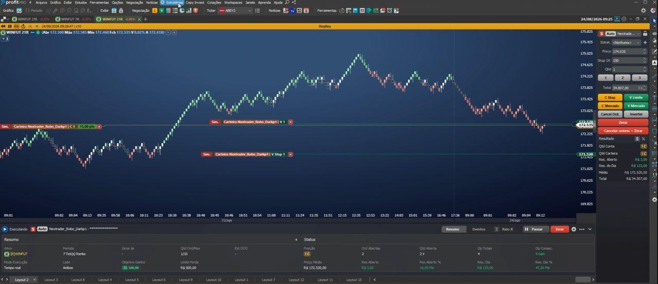Viewport: 658px width, 284px height.
Task: Open the ABEV3 ticker dropdown
Action: tap(250, 10)
